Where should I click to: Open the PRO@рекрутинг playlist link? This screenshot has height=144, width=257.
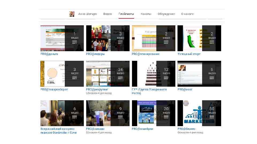click(97, 90)
